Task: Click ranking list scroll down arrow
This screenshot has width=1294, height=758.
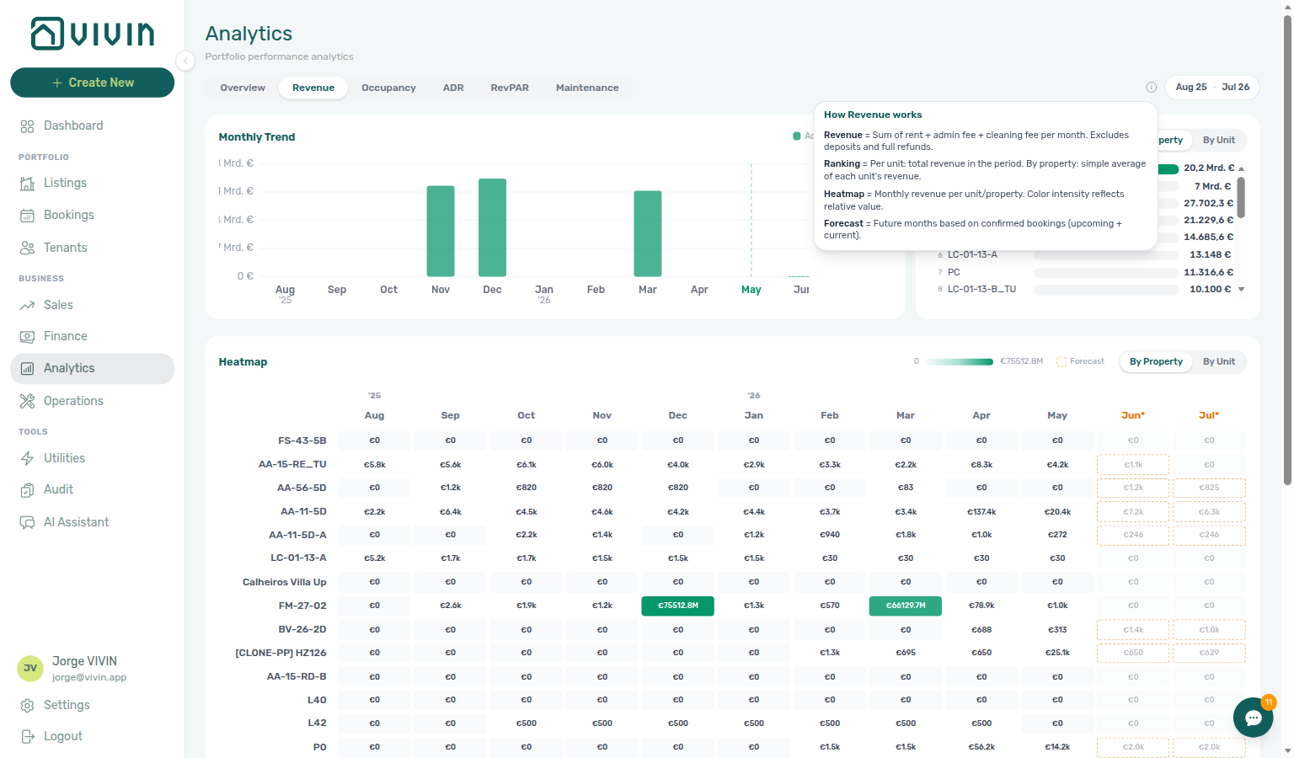Action: click(x=1241, y=290)
